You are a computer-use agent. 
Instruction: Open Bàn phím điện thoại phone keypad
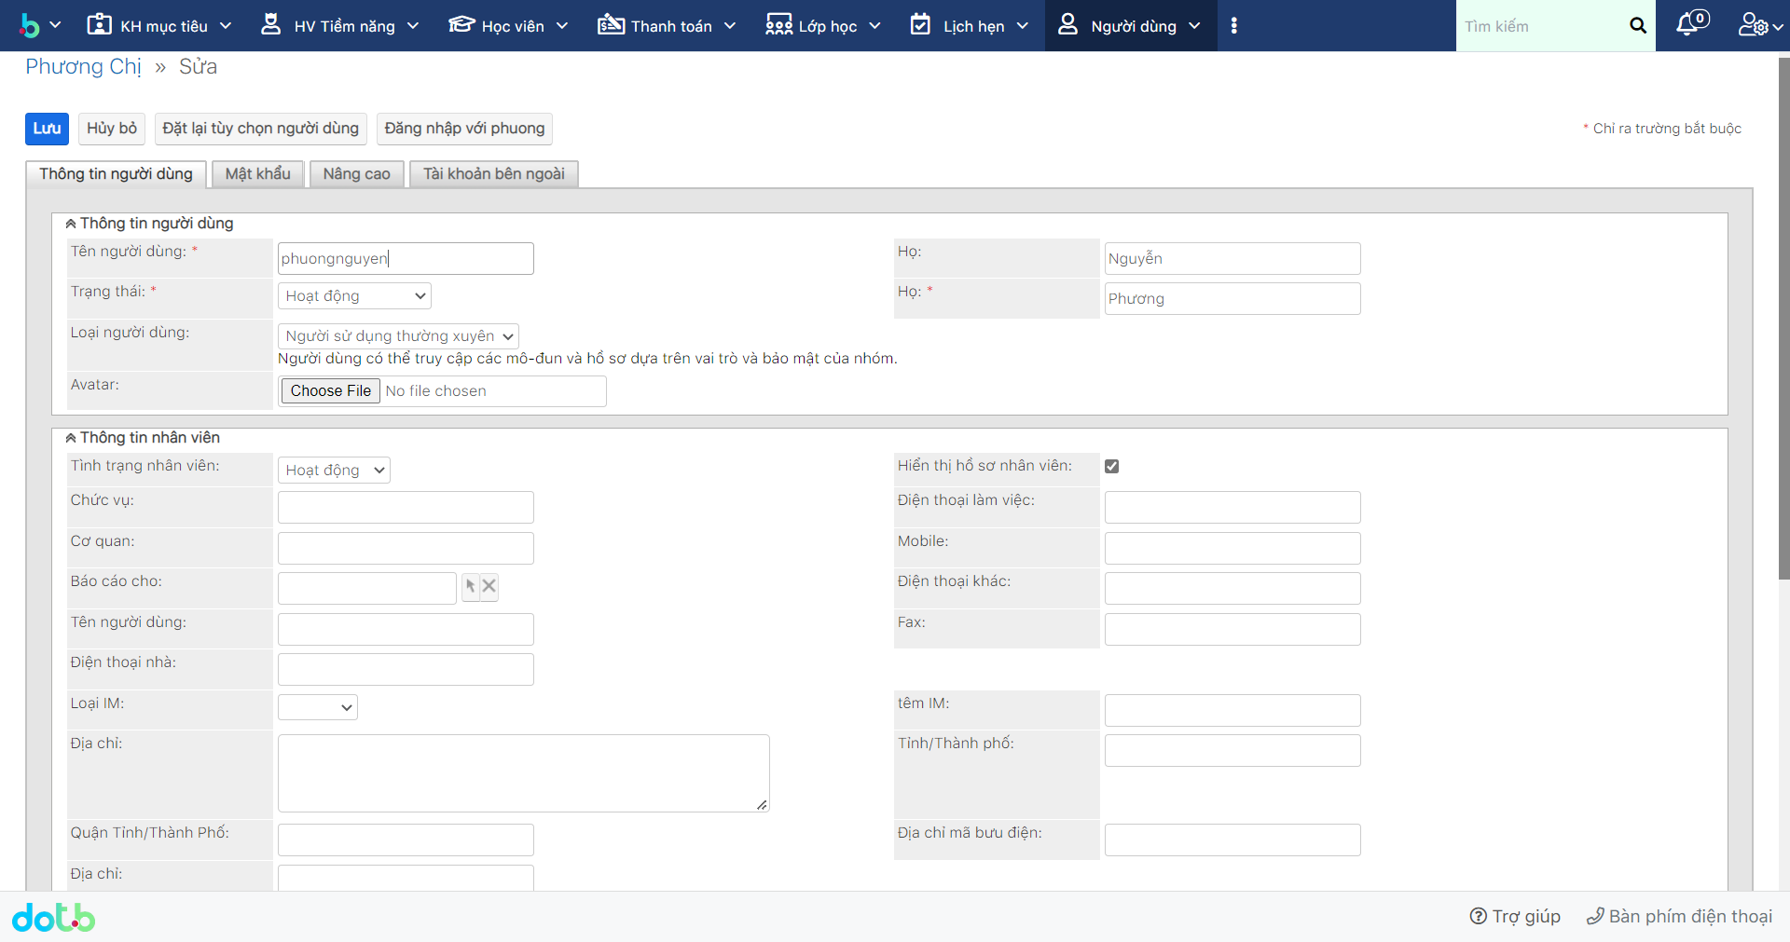click(1679, 917)
